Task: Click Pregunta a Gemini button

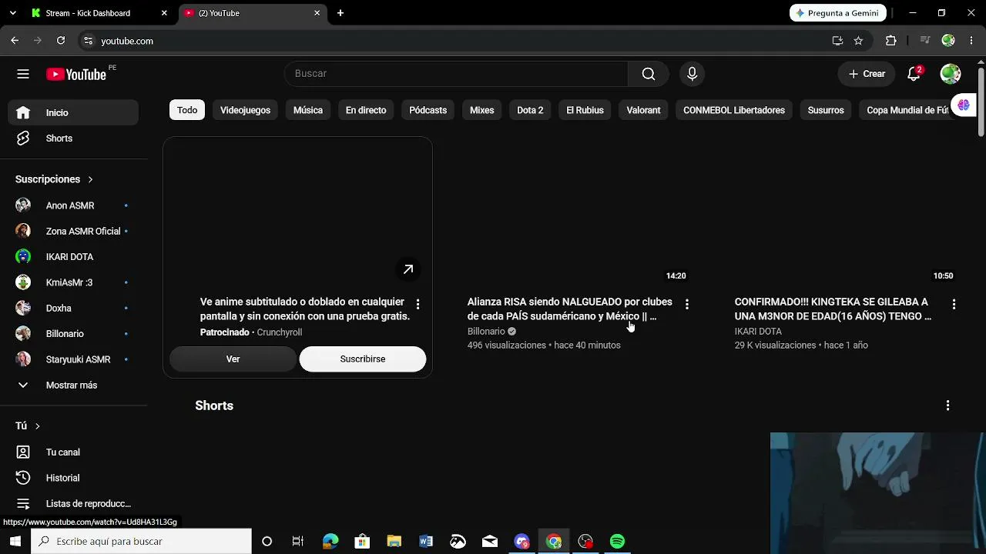Action: [x=837, y=13]
